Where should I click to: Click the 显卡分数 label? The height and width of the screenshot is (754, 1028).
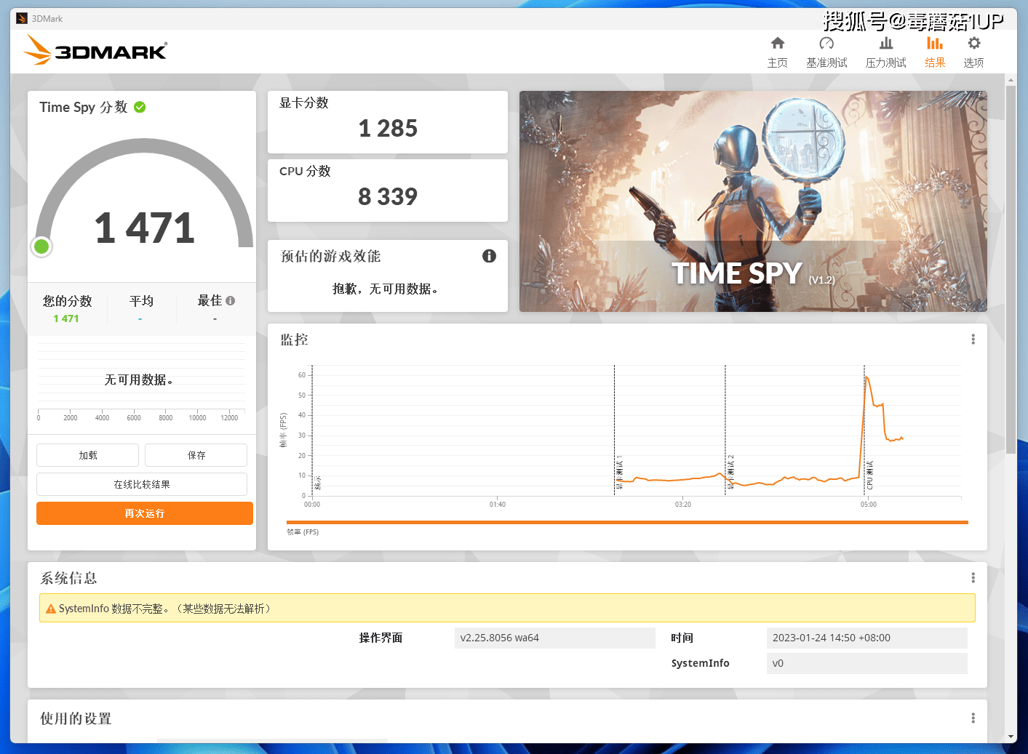pos(304,103)
